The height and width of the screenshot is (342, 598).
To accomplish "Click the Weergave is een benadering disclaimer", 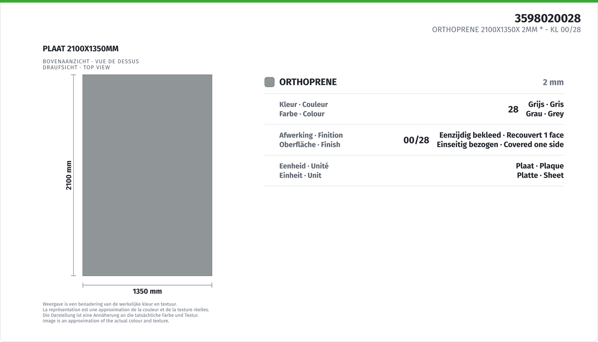I will (x=110, y=304).
